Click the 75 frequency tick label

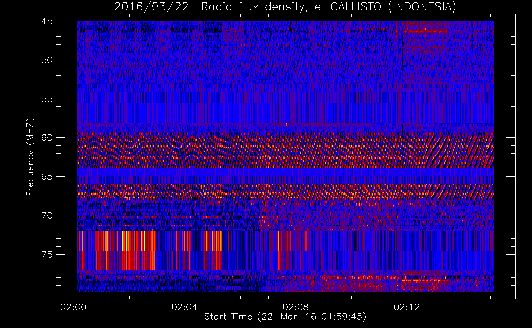(47, 254)
